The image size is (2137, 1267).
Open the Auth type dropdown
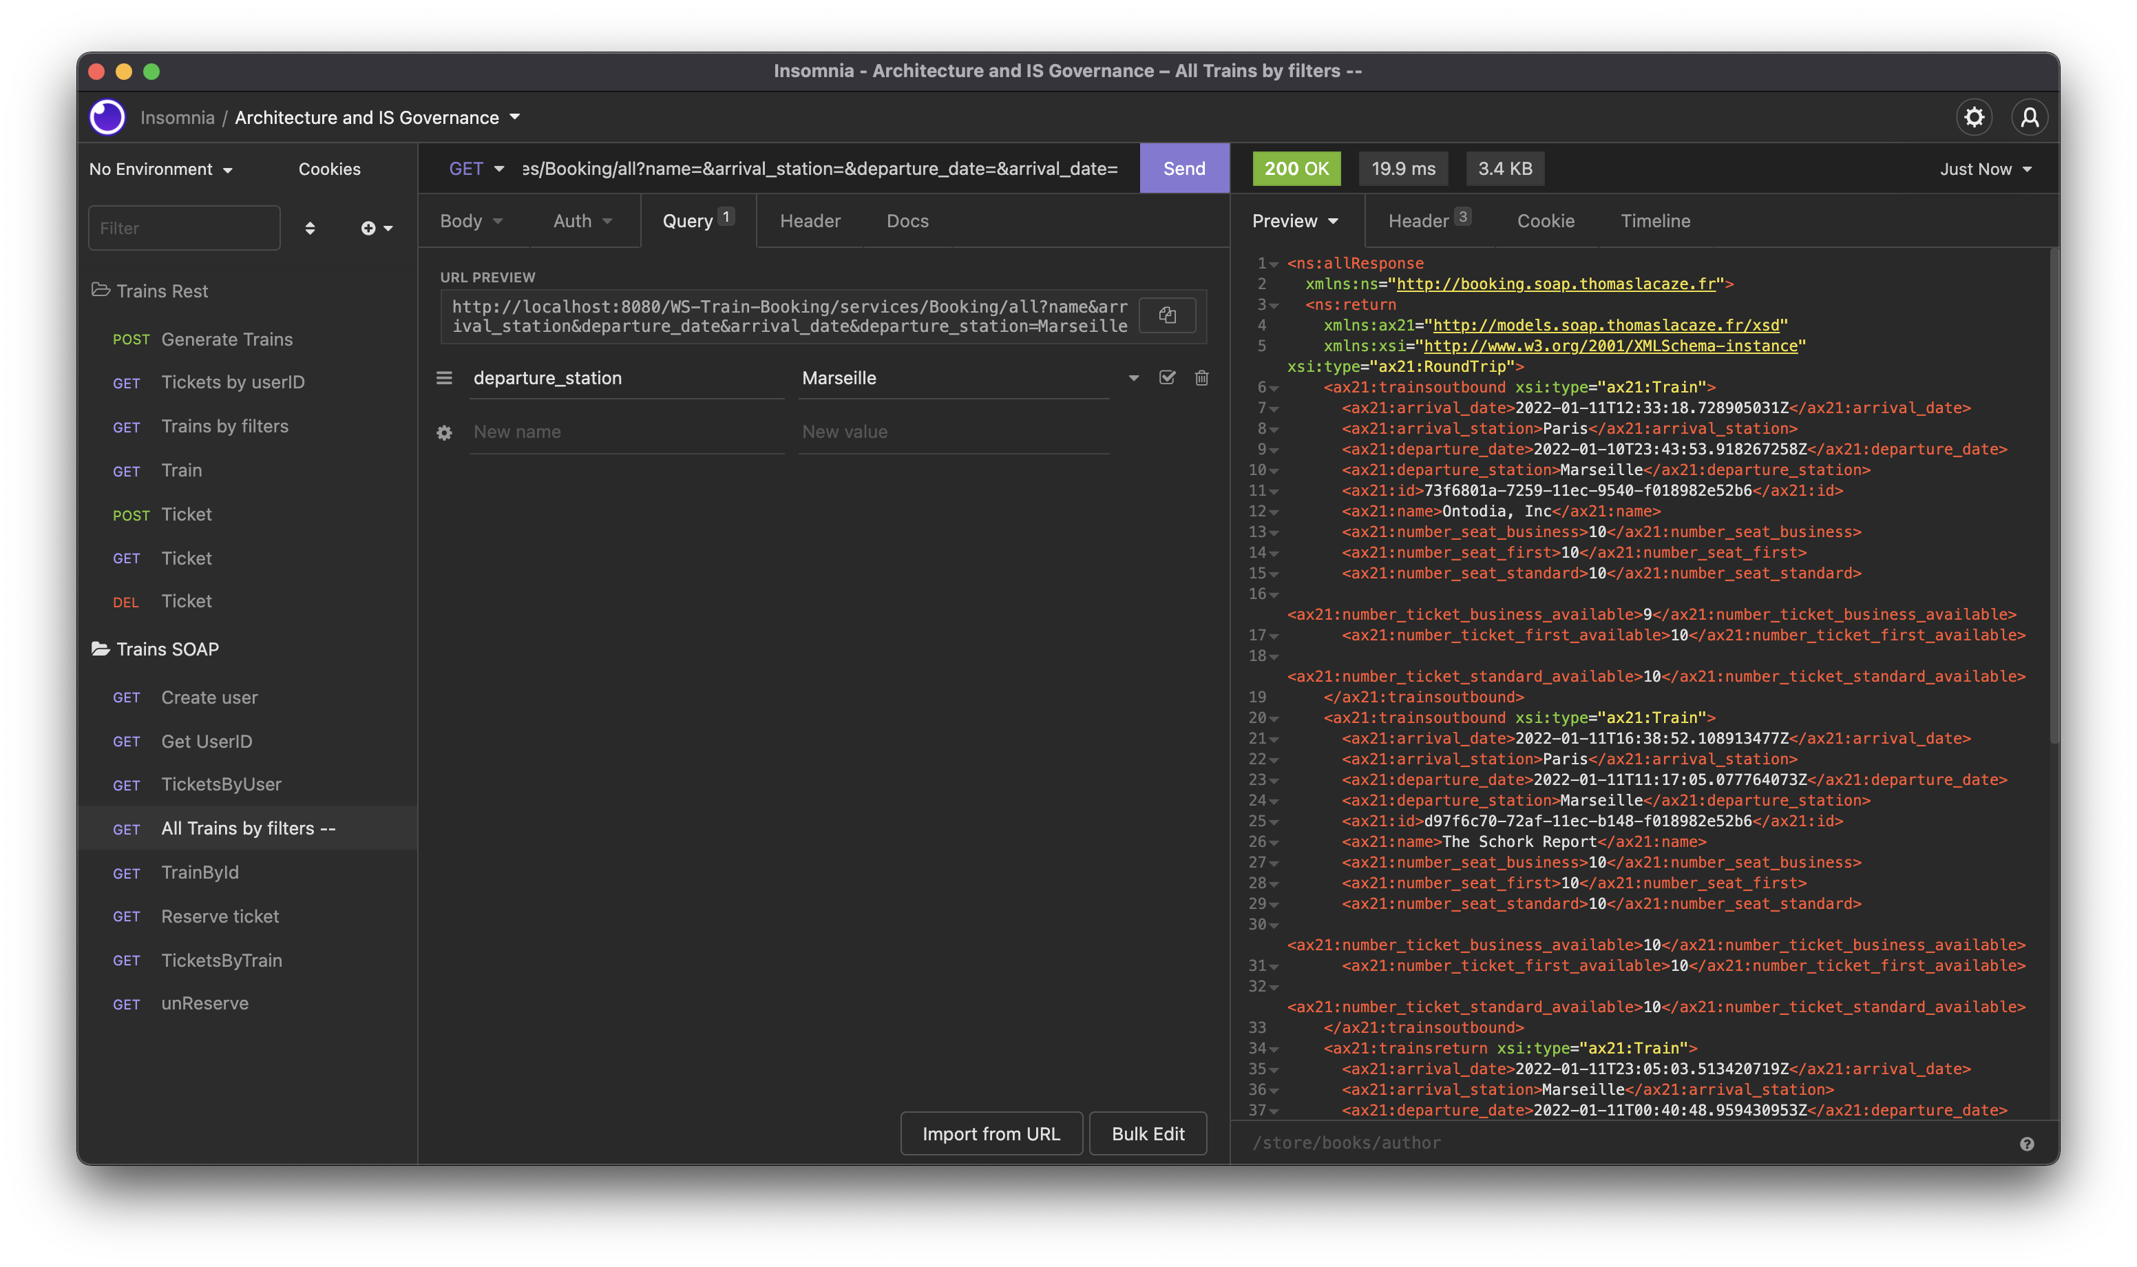point(583,221)
